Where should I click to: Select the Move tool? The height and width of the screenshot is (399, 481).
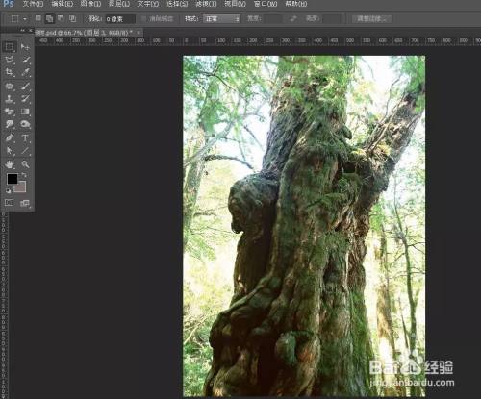25,47
